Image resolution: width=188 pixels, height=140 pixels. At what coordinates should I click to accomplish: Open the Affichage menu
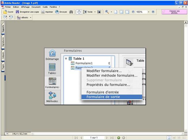25,7
